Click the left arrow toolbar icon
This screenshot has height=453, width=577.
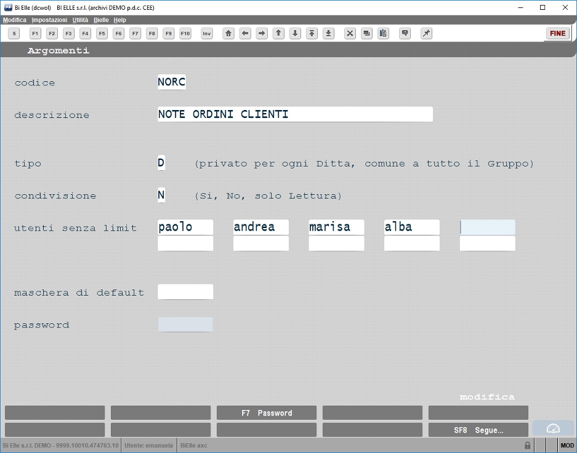(x=244, y=33)
